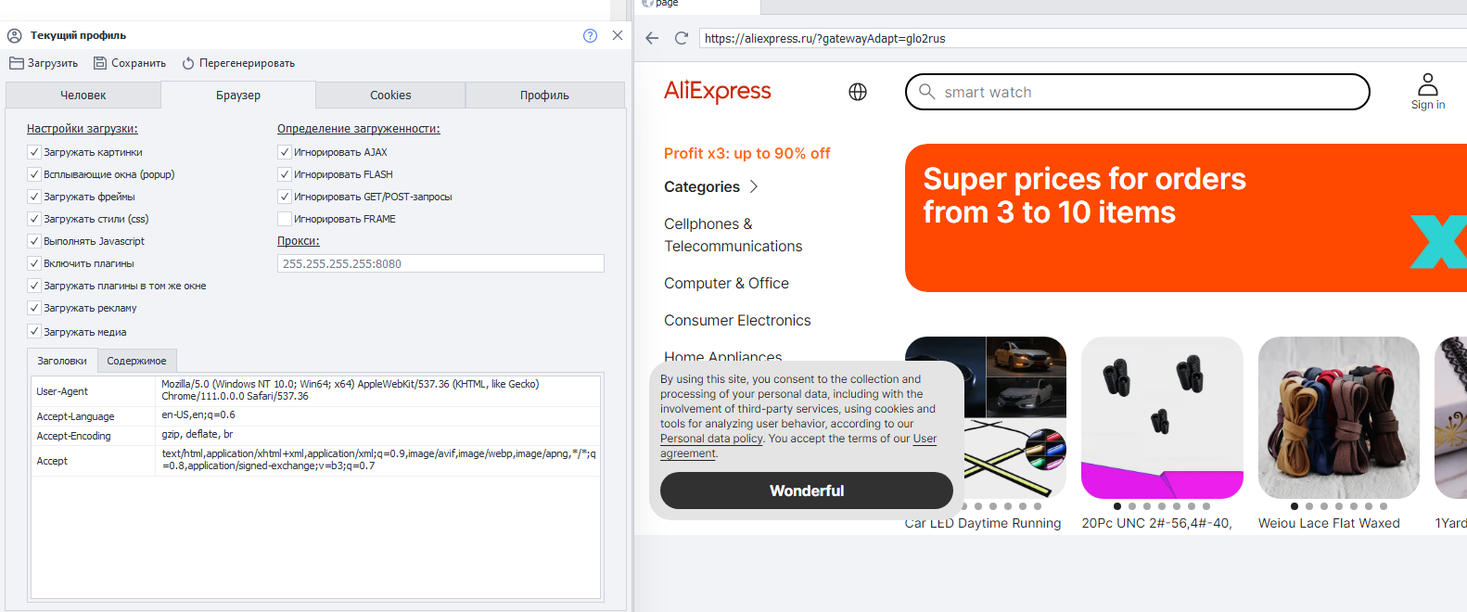Image resolution: width=1467 pixels, height=612 pixels.
Task: Click the Sign in person icon
Action: click(x=1428, y=84)
